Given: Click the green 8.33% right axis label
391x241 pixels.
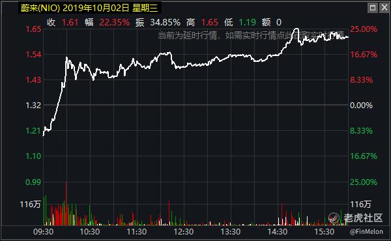Looking at the screenshot, I should click(x=361, y=130).
